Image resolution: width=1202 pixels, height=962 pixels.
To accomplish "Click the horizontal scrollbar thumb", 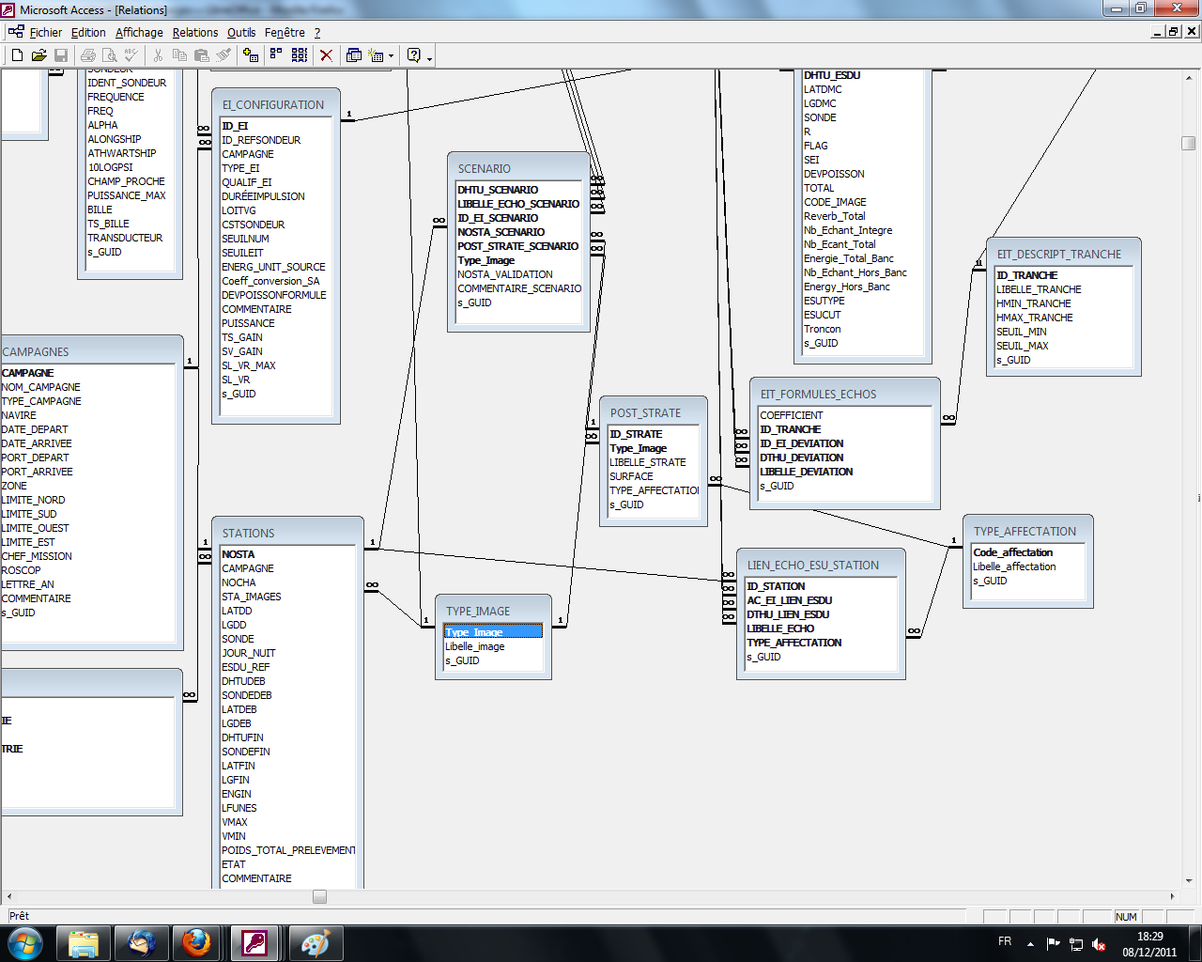I will point(319,896).
